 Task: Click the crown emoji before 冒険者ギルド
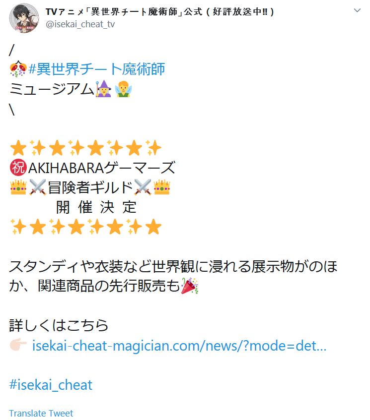18,187
